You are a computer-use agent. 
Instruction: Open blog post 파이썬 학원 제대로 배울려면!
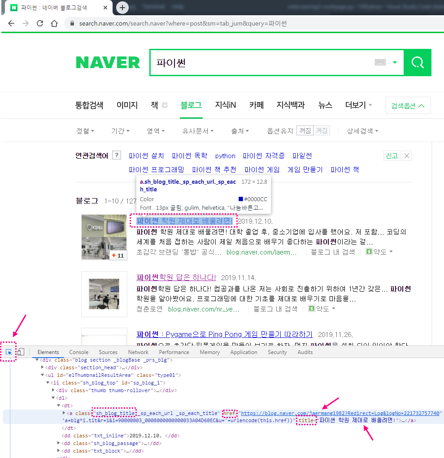click(184, 221)
